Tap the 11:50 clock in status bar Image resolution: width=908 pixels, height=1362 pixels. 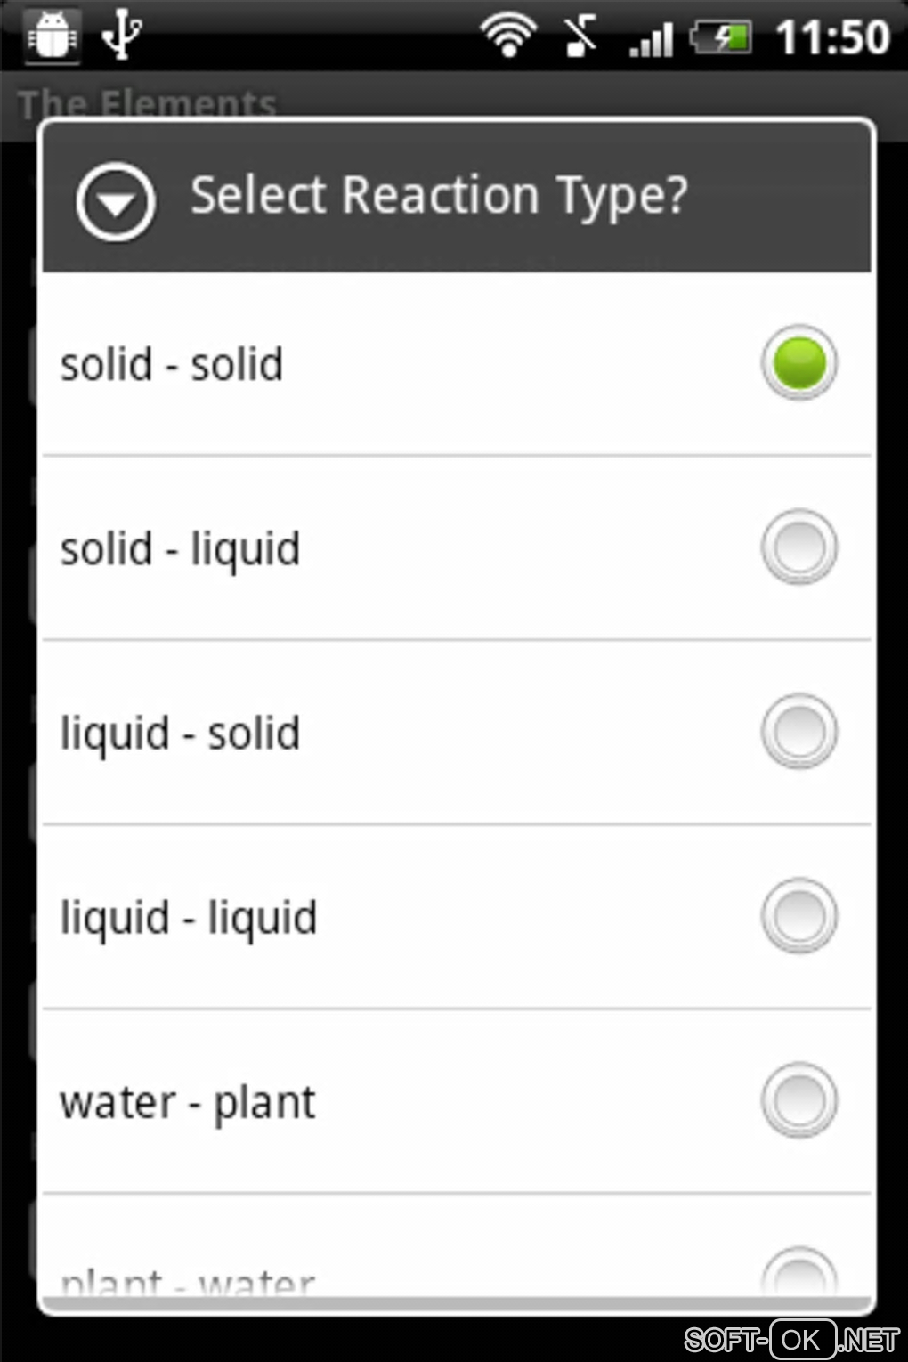click(832, 37)
